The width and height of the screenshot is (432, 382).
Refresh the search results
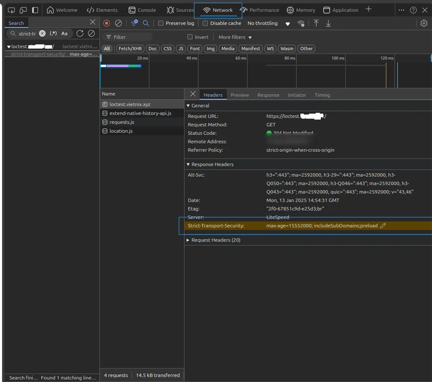point(80,33)
